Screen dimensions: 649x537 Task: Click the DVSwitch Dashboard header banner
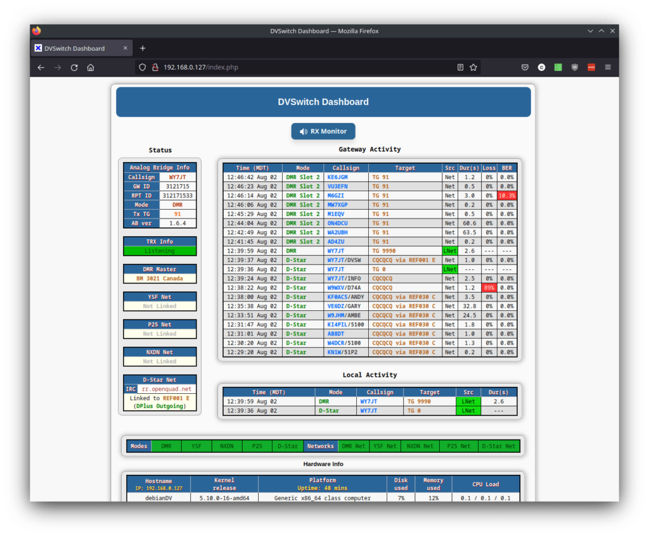point(323,102)
